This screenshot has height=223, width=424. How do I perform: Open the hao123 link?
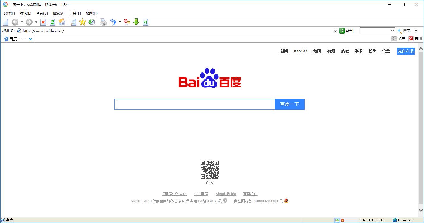point(300,51)
